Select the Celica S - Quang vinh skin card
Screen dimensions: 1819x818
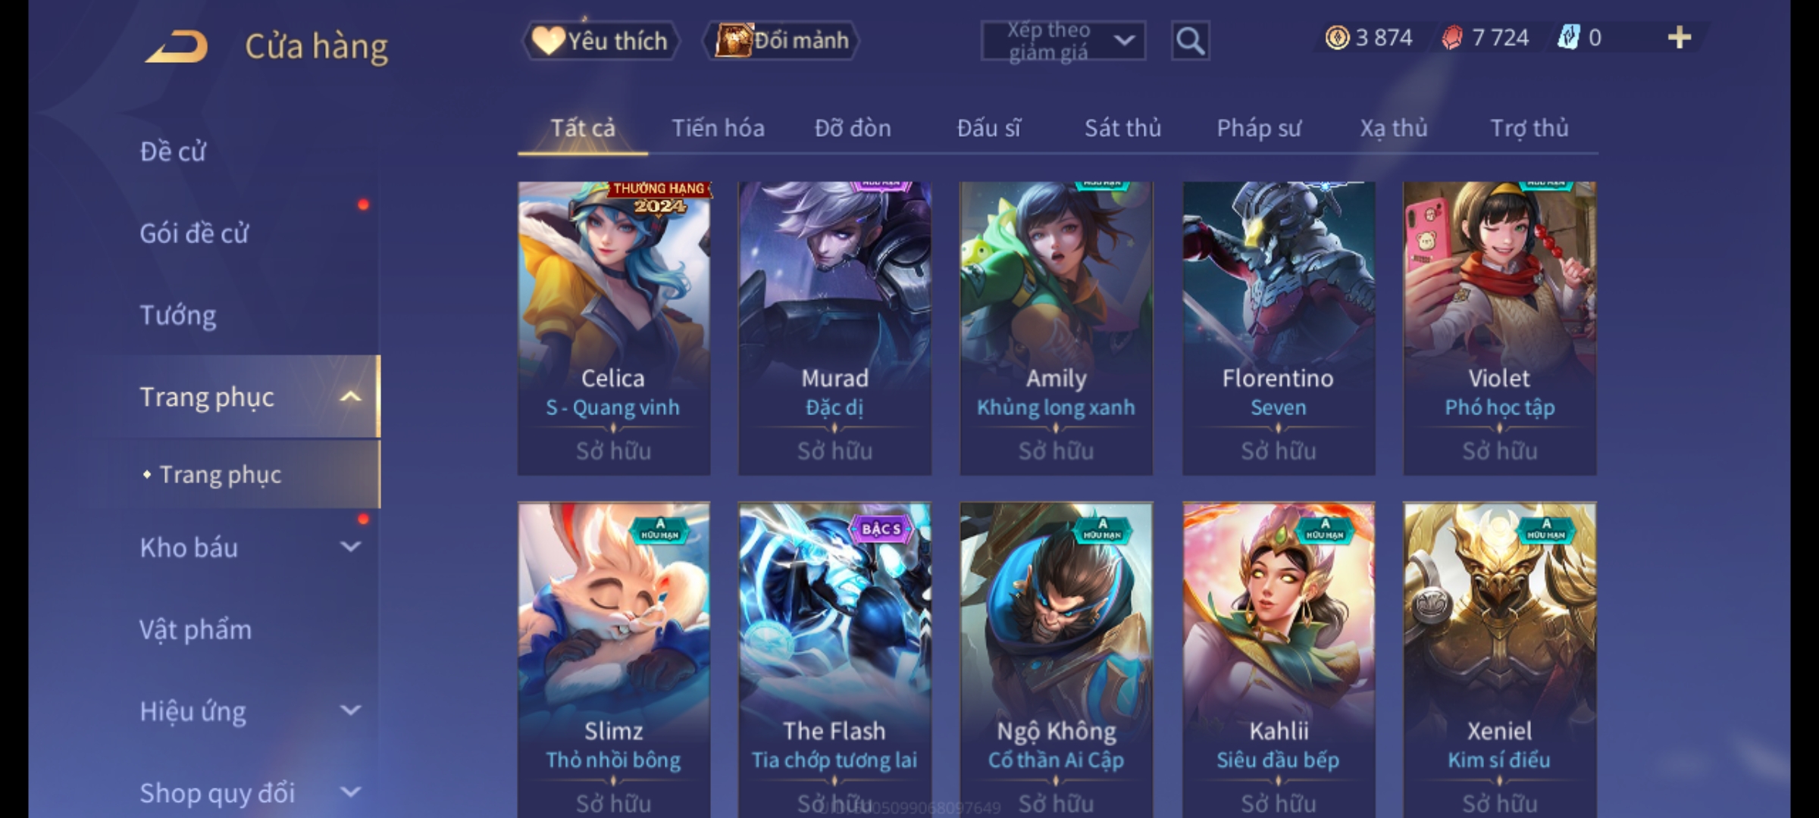(x=614, y=328)
